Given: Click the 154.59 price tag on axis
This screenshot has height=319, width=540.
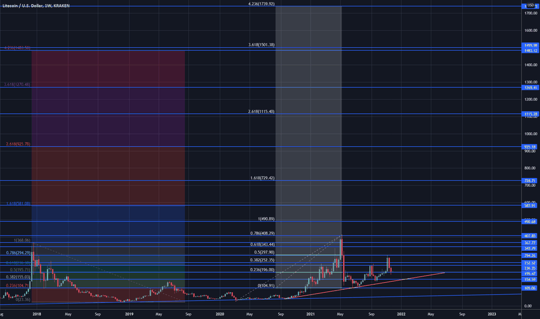Looking at the screenshot, I should point(530,280).
